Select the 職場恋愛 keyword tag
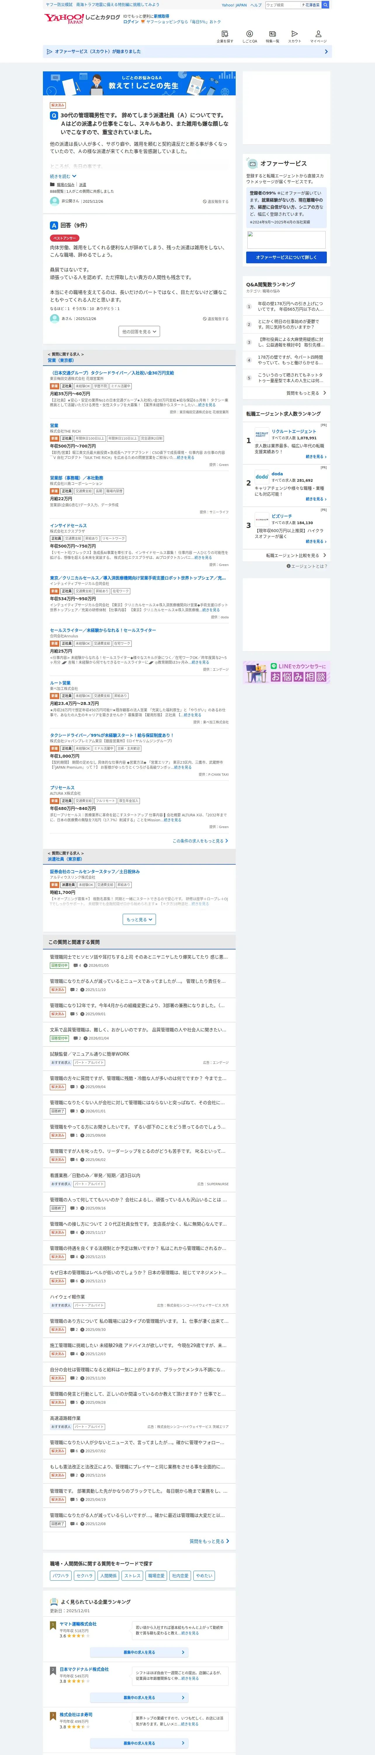This screenshot has height=1755, width=375. click(x=156, y=1576)
